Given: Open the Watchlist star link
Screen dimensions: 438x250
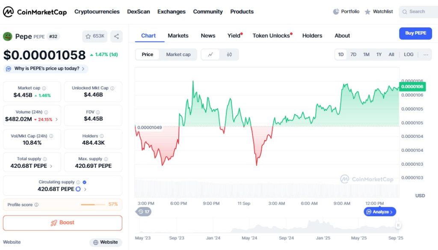Looking at the screenshot, I should coord(379,12).
